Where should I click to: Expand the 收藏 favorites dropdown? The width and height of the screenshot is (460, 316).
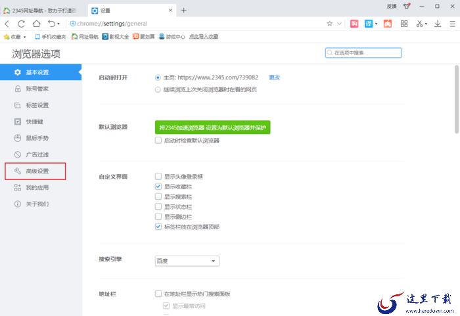coord(25,37)
